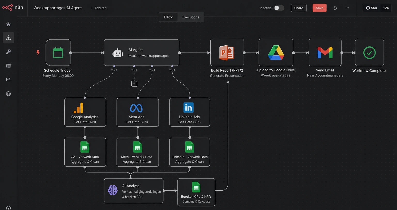The width and height of the screenshot is (397, 210).
Task: Select the Meta Ads node
Action: click(138, 112)
